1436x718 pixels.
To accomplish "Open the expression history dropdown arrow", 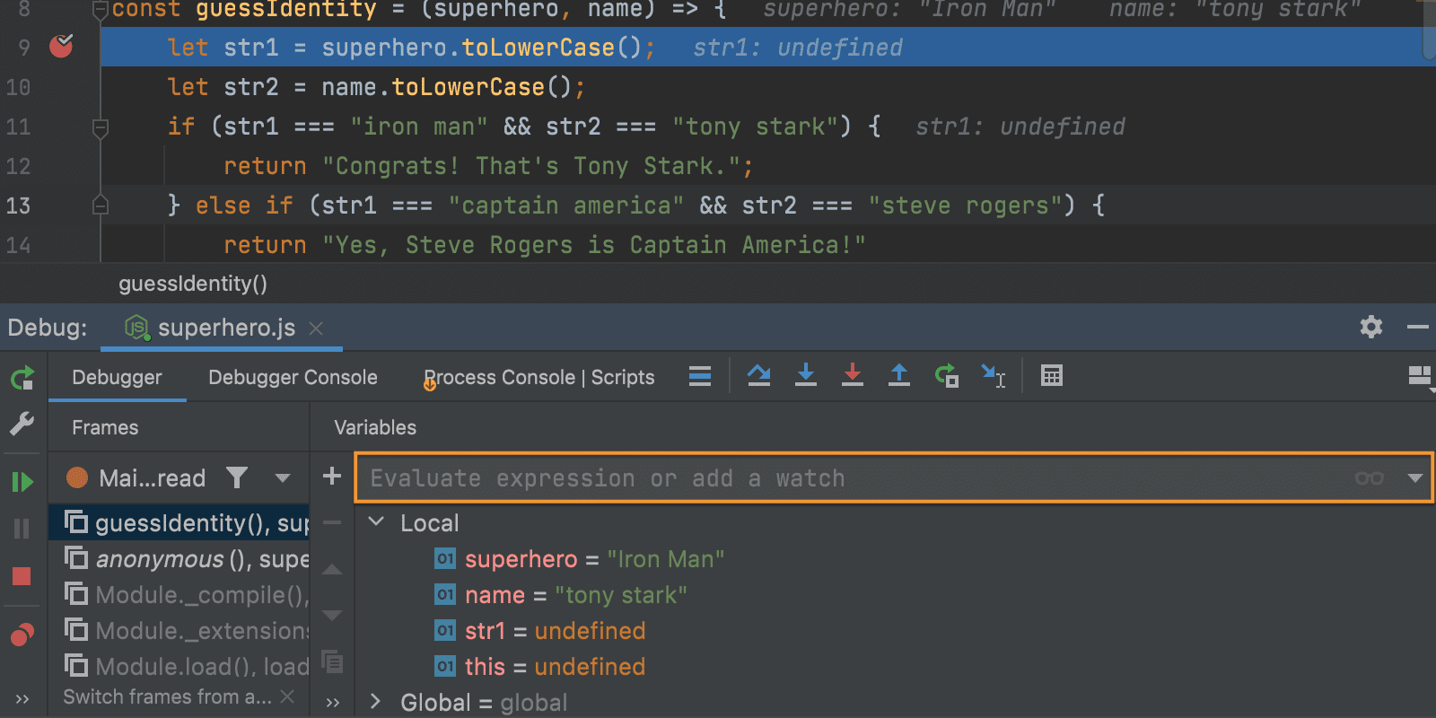I will tap(1415, 478).
